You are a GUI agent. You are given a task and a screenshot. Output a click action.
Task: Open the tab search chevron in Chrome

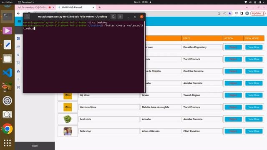click(247, 7)
